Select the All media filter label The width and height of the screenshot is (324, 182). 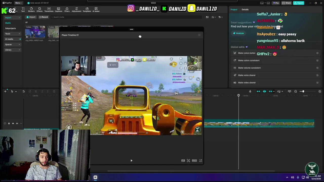click(x=26, y=22)
